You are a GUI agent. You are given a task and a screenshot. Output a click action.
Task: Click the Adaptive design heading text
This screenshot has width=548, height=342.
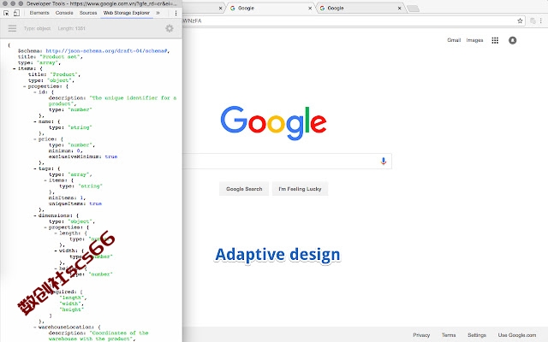277,255
